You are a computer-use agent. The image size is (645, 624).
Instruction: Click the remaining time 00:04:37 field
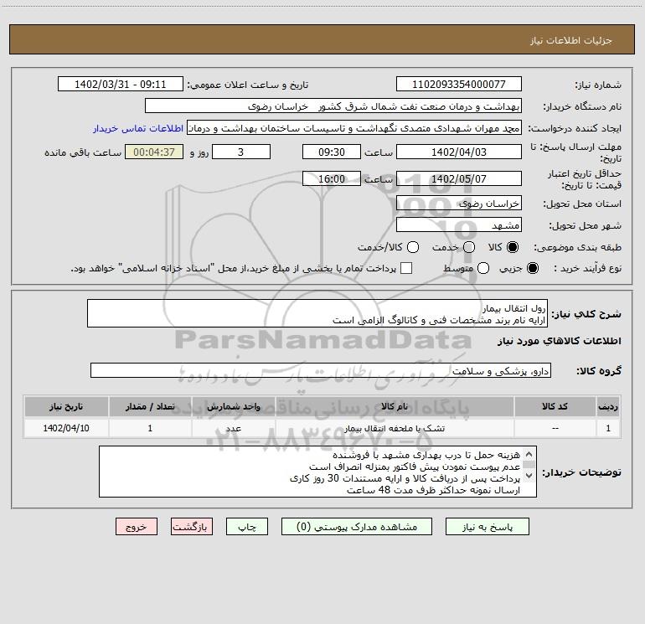click(x=154, y=152)
